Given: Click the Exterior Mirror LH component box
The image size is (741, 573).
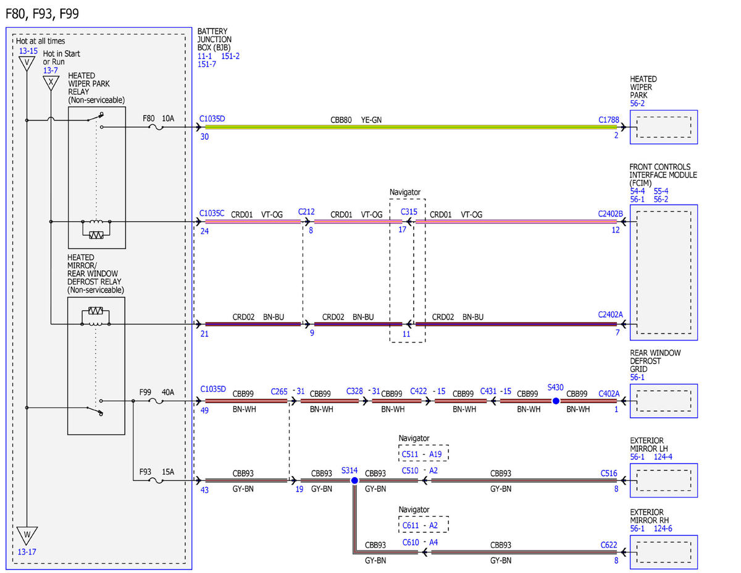Looking at the screenshot, I should coord(664,480).
